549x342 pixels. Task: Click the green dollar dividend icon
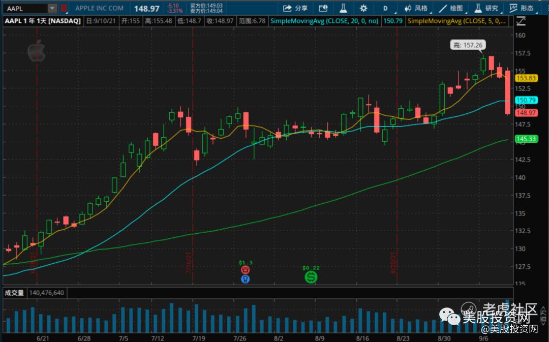311,277
